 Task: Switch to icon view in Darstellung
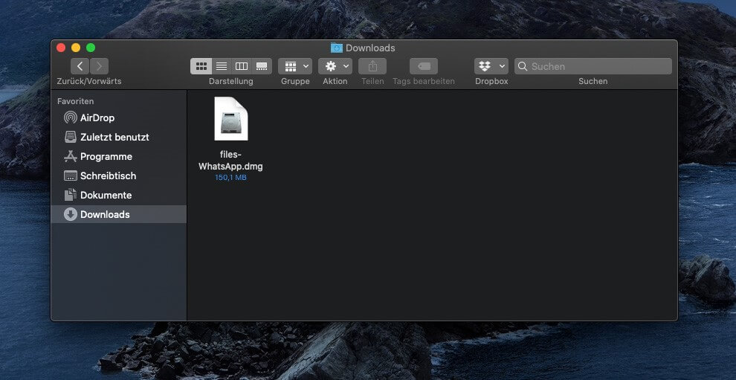point(201,66)
